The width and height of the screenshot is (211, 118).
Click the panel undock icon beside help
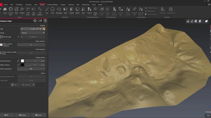(40, 21)
